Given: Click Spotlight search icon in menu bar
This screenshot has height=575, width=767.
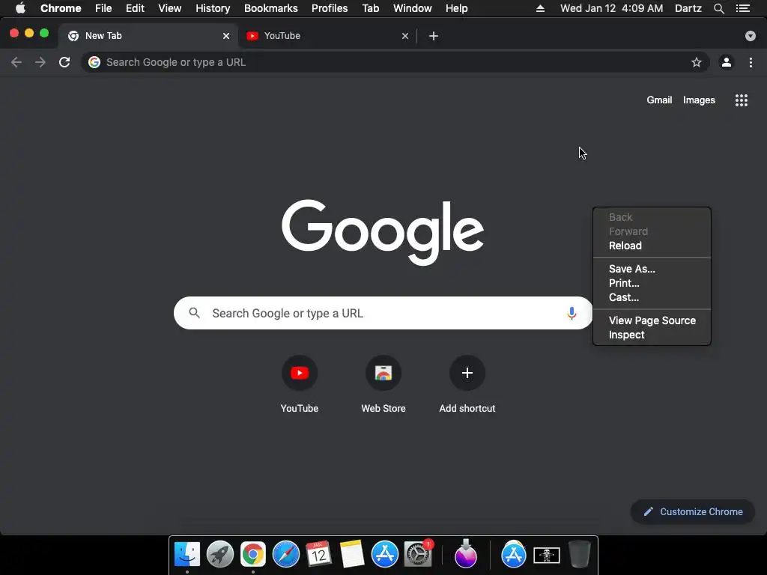Looking at the screenshot, I should 718,8.
